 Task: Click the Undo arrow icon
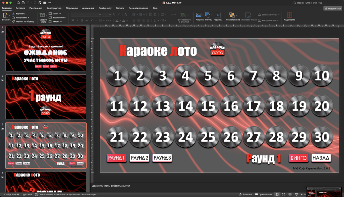pos(28,3)
